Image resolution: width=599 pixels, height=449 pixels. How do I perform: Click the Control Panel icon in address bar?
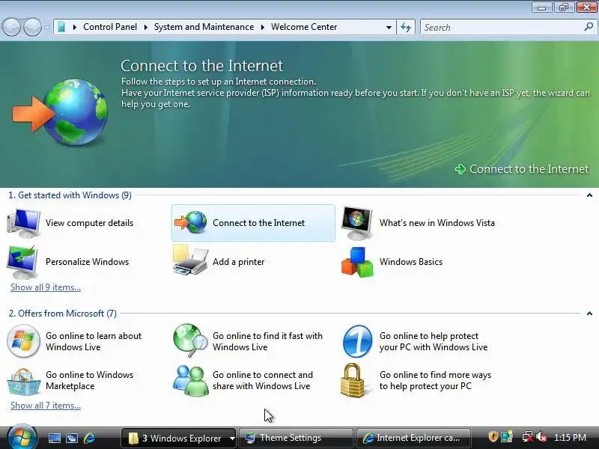point(61,27)
